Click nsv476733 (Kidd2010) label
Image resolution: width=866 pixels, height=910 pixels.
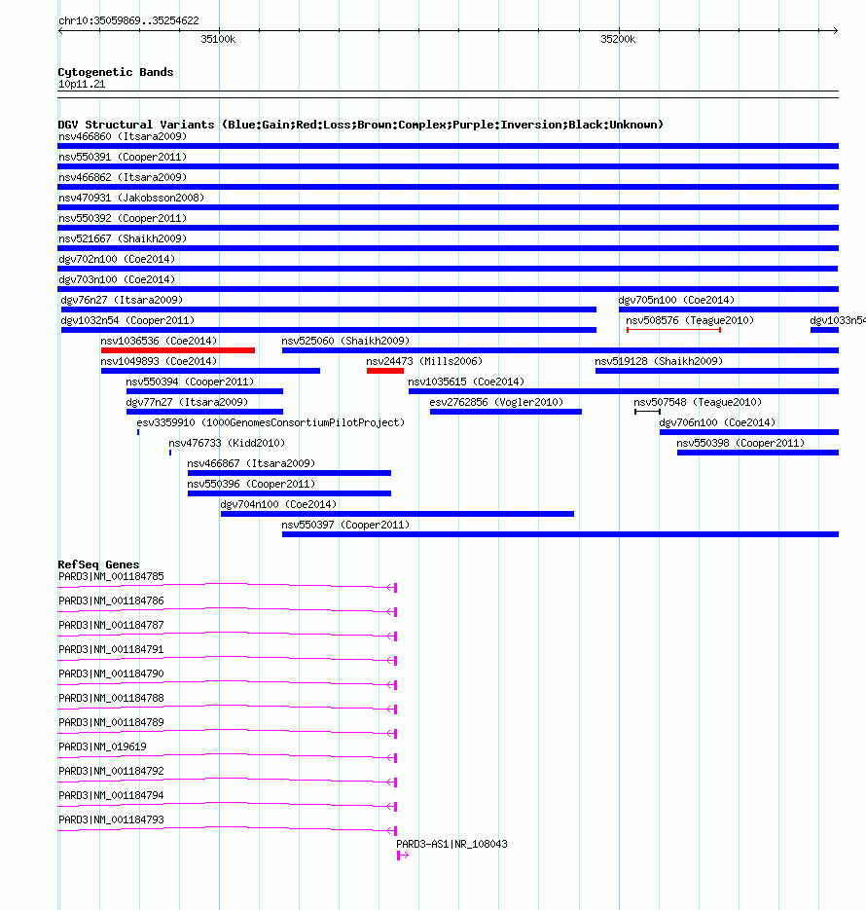(x=227, y=443)
